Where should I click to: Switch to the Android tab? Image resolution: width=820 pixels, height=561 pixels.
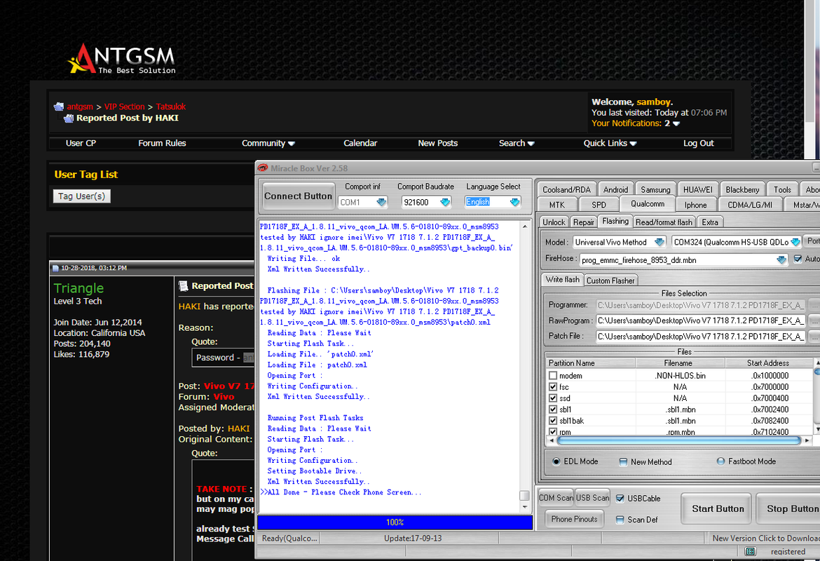[x=615, y=189]
